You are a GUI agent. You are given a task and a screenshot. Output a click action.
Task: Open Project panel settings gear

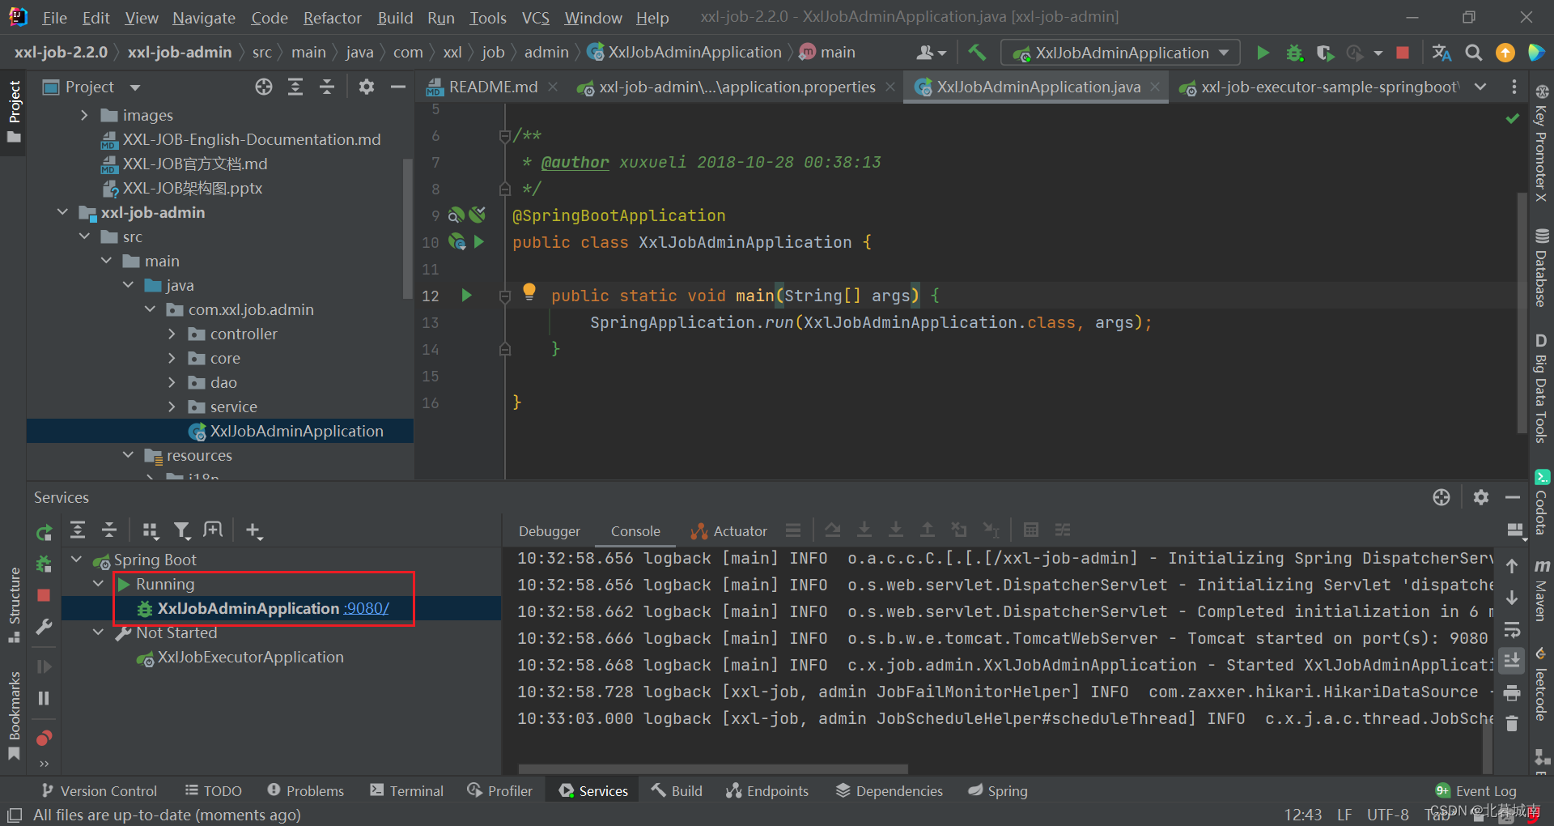[x=367, y=87]
